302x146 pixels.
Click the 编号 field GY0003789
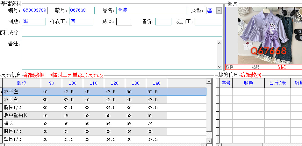click(x=35, y=10)
